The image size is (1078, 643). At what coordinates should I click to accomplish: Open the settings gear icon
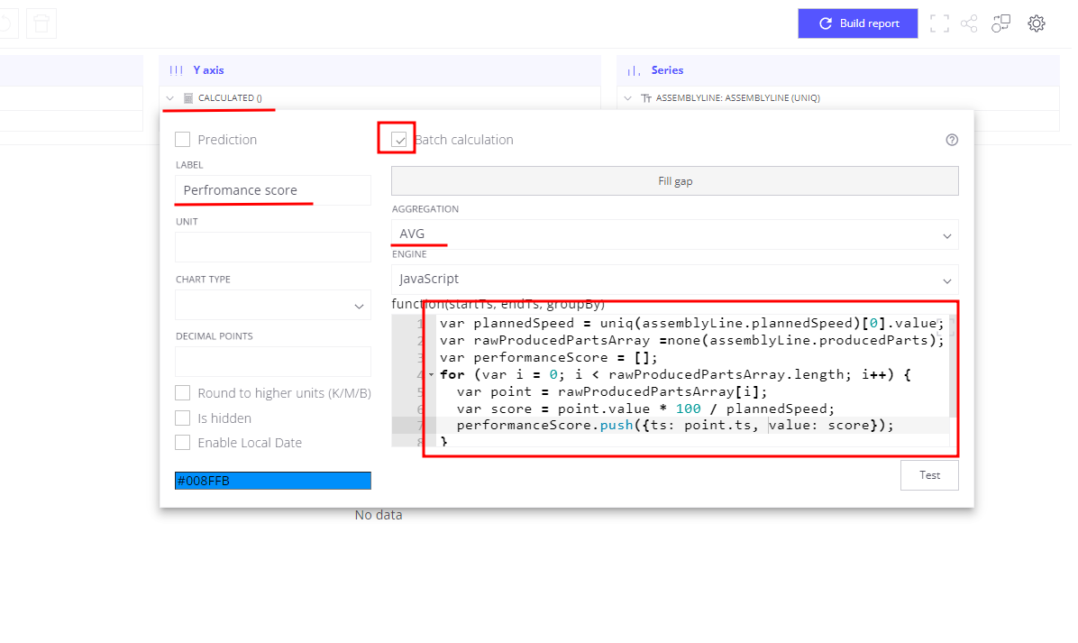point(1037,23)
